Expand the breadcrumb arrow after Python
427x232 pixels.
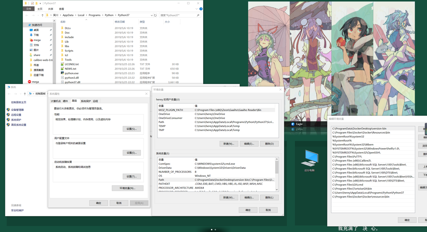[x=116, y=15]
